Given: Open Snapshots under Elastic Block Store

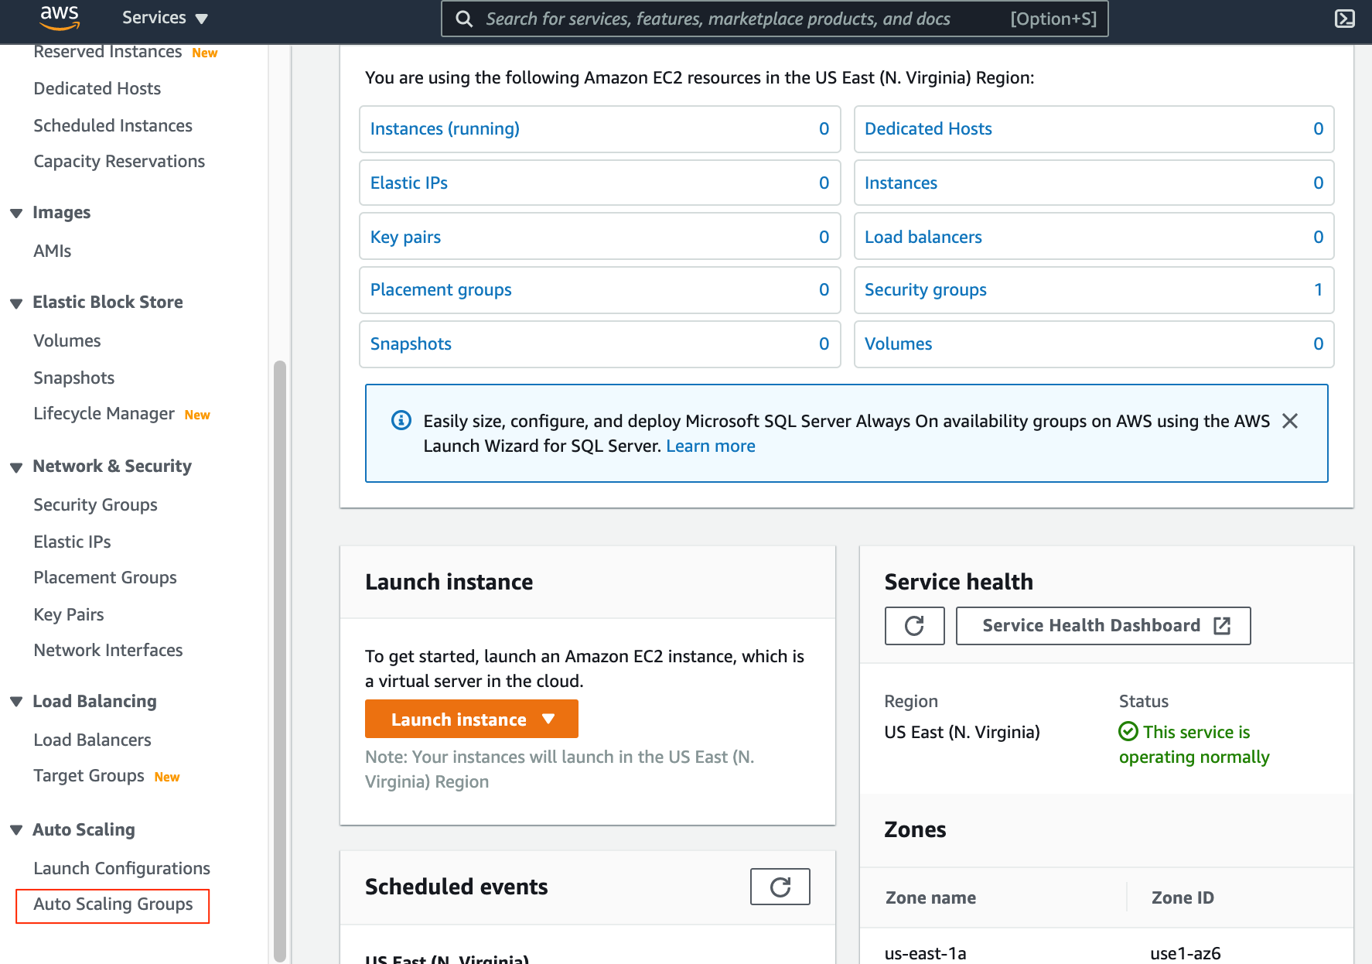Looking at the screenshot, I should coord(73,378).
